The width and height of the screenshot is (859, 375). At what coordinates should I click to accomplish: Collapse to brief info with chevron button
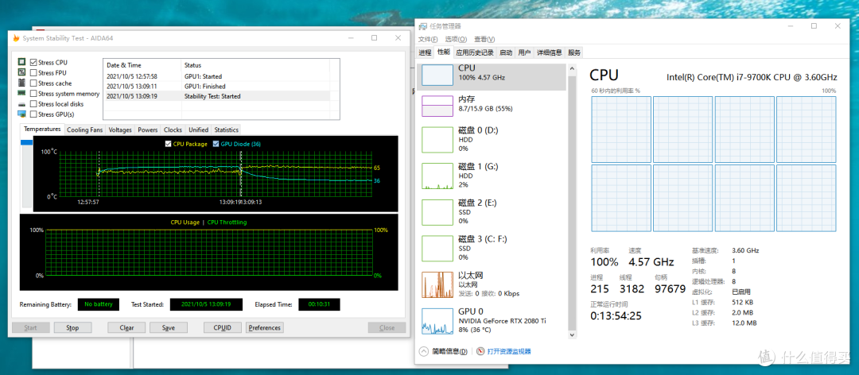[423, 351]
